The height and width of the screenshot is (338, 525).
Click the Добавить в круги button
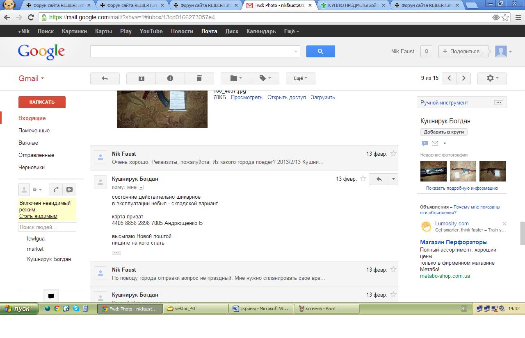444,132
